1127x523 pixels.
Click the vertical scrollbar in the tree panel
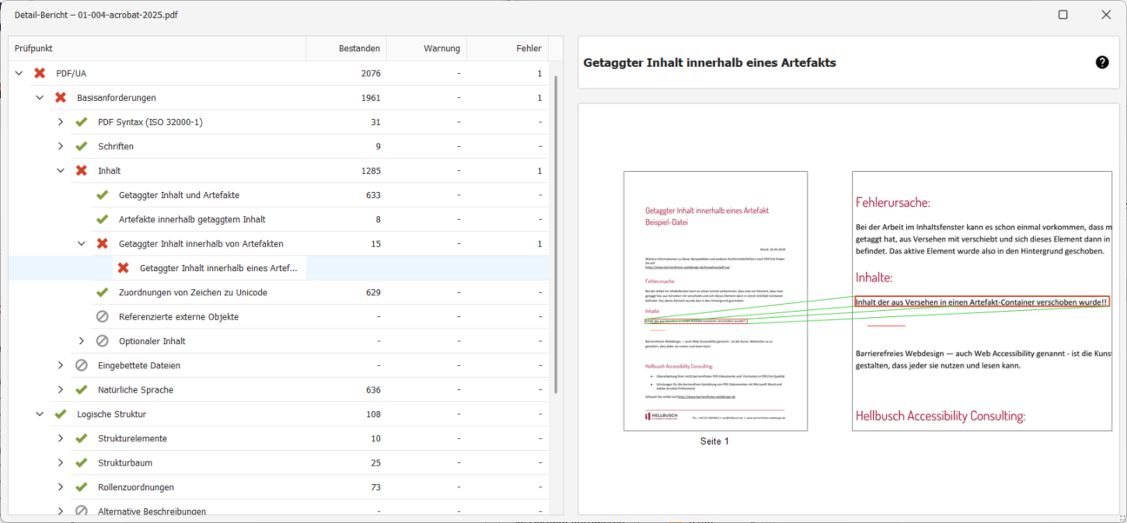pos(556,235)
